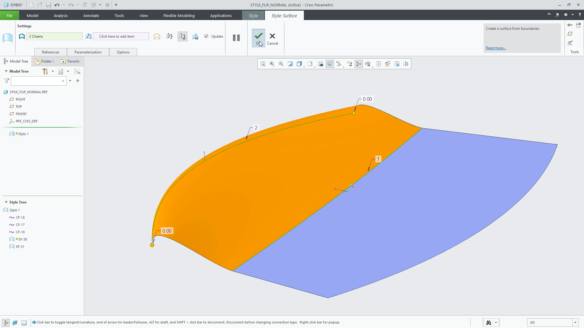Image resolution: width=584 pixels, height=328 pixels.
Task: Toggle perspective view icon
Action: point(330,64)
